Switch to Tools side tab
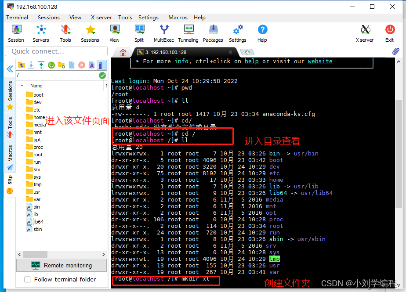 tap(10, 127)
